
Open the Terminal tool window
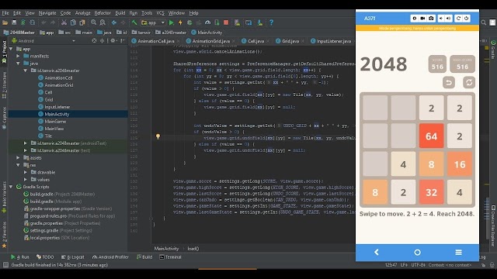click(170, 257)
